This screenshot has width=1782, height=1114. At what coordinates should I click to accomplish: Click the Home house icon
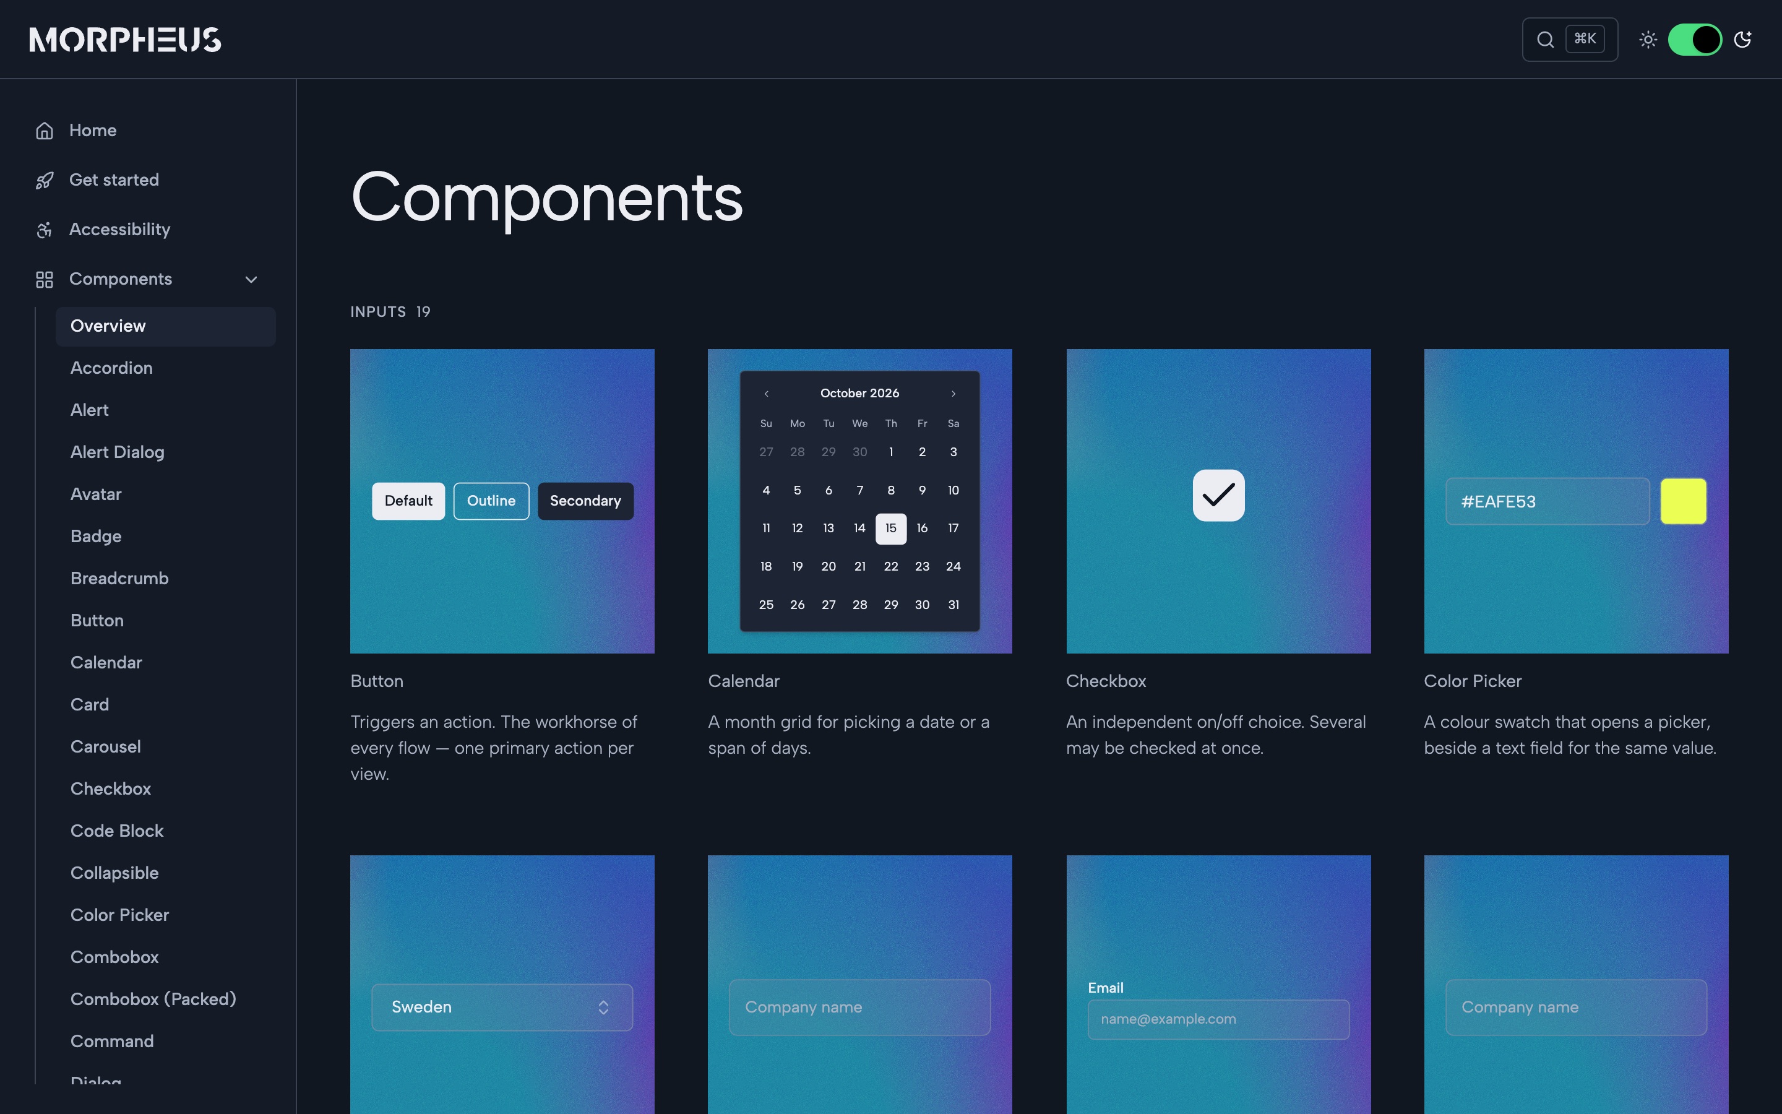click(x=45, y=131)
